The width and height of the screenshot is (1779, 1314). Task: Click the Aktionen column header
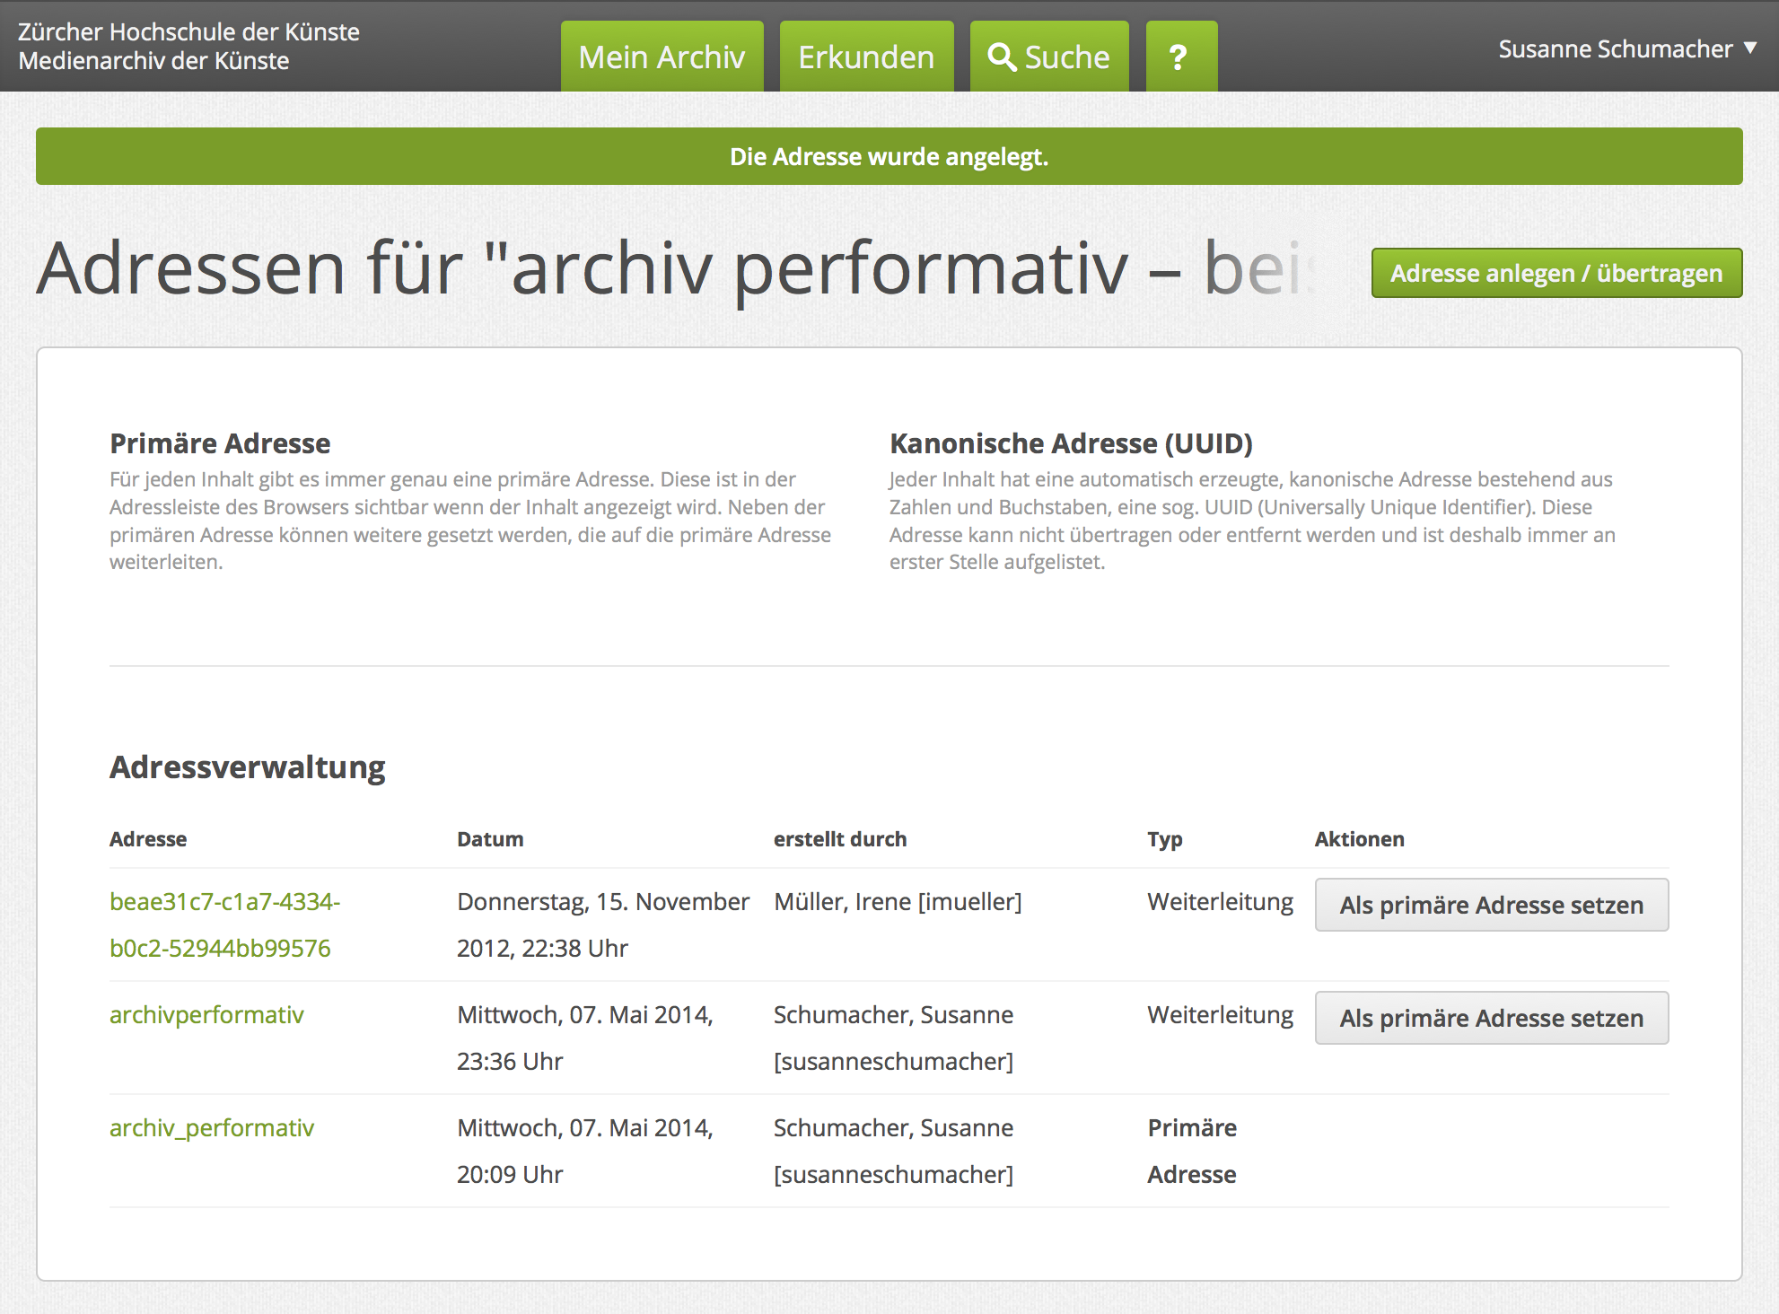click(x=1359, y=839)
